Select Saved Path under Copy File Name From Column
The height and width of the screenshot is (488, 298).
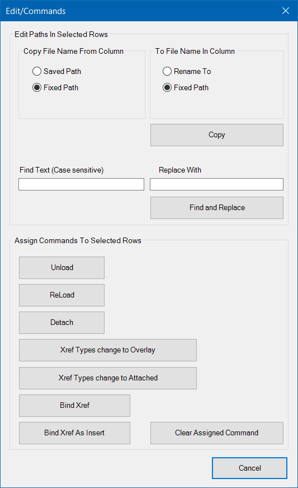point(56,71)
